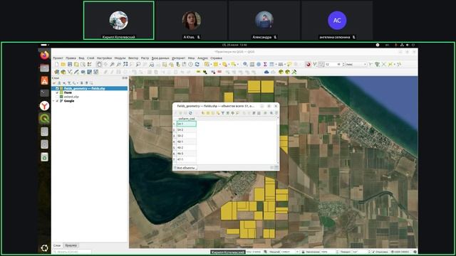
Task: Click the clock temporal controller icon
Action: 190,65
